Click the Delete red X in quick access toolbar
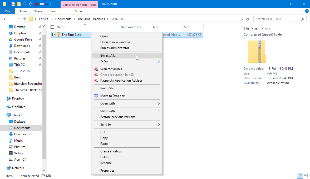Viewport: 310px width, 179px height. (x=36, y=4)
